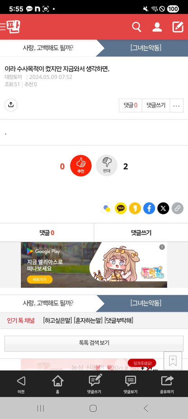Open the user profile icon
188x419 pixels.
tap(157, 27)
